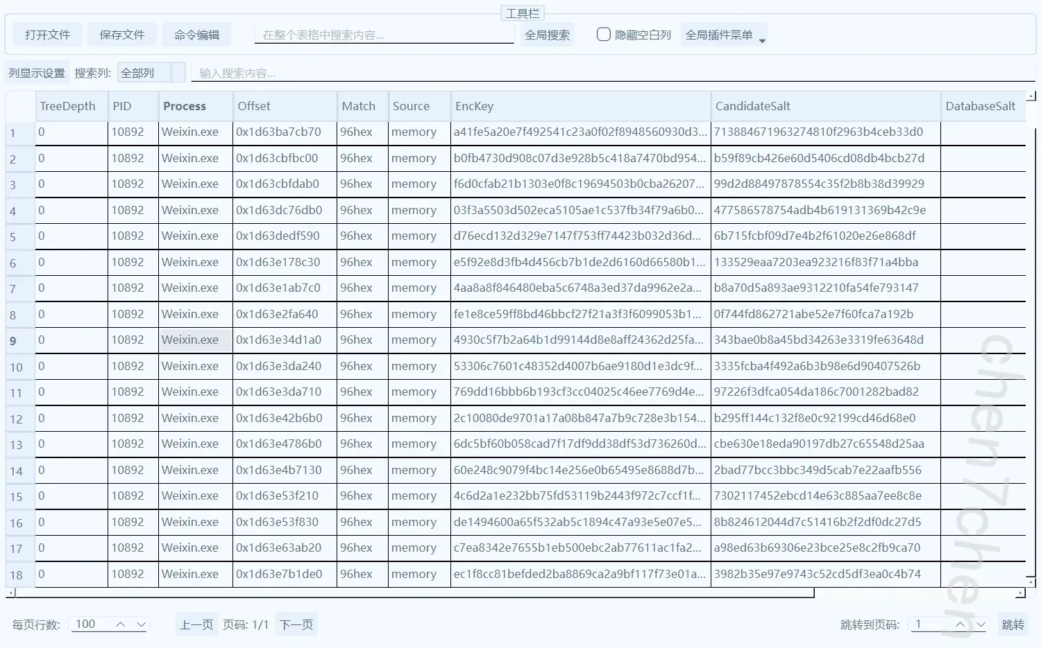Run the 全局搜索 global search

point(547,35)
